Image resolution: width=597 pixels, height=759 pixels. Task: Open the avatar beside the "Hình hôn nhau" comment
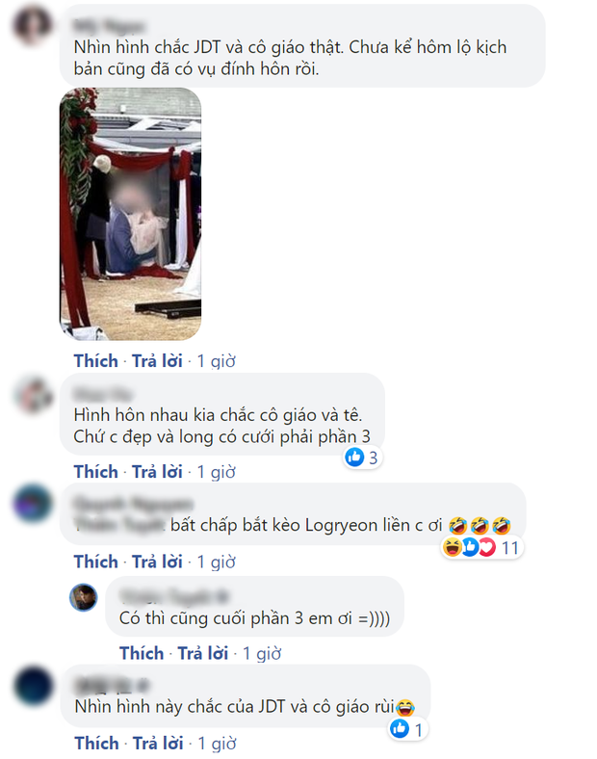pyautogui.click(x=33, y=396)
